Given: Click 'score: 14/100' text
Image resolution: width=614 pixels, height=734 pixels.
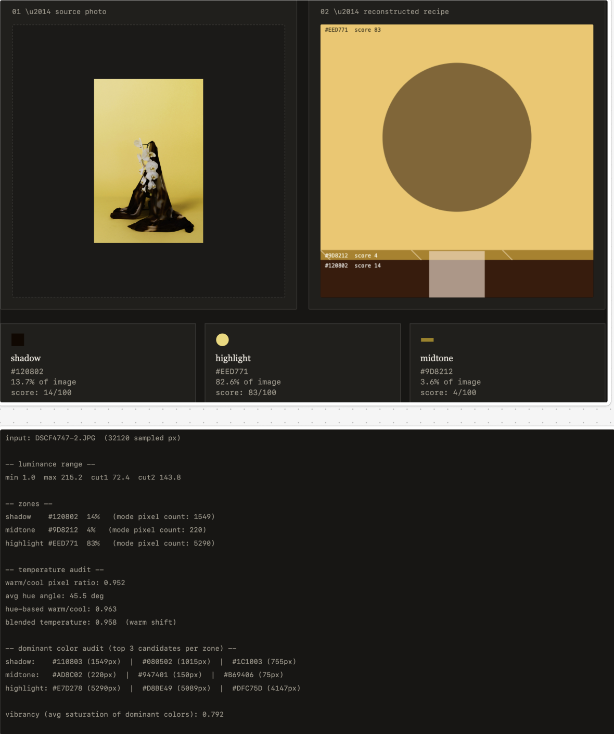Looking at the screenshot, I should (x=41, y=393).
